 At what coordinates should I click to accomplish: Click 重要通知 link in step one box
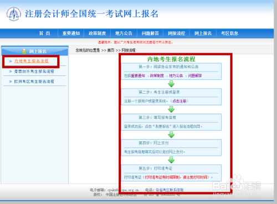pyautogui.click(x=138, y=75)
